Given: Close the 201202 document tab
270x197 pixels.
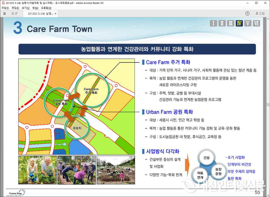Looking at the screenshot, I should (55, 14).
